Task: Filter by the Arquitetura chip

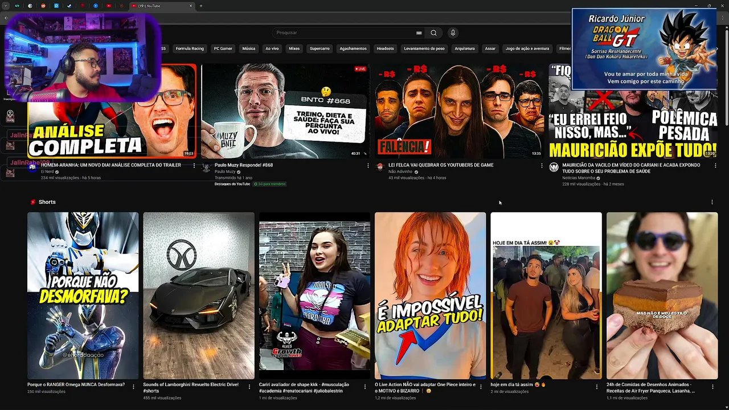Action: coord(465,48)
